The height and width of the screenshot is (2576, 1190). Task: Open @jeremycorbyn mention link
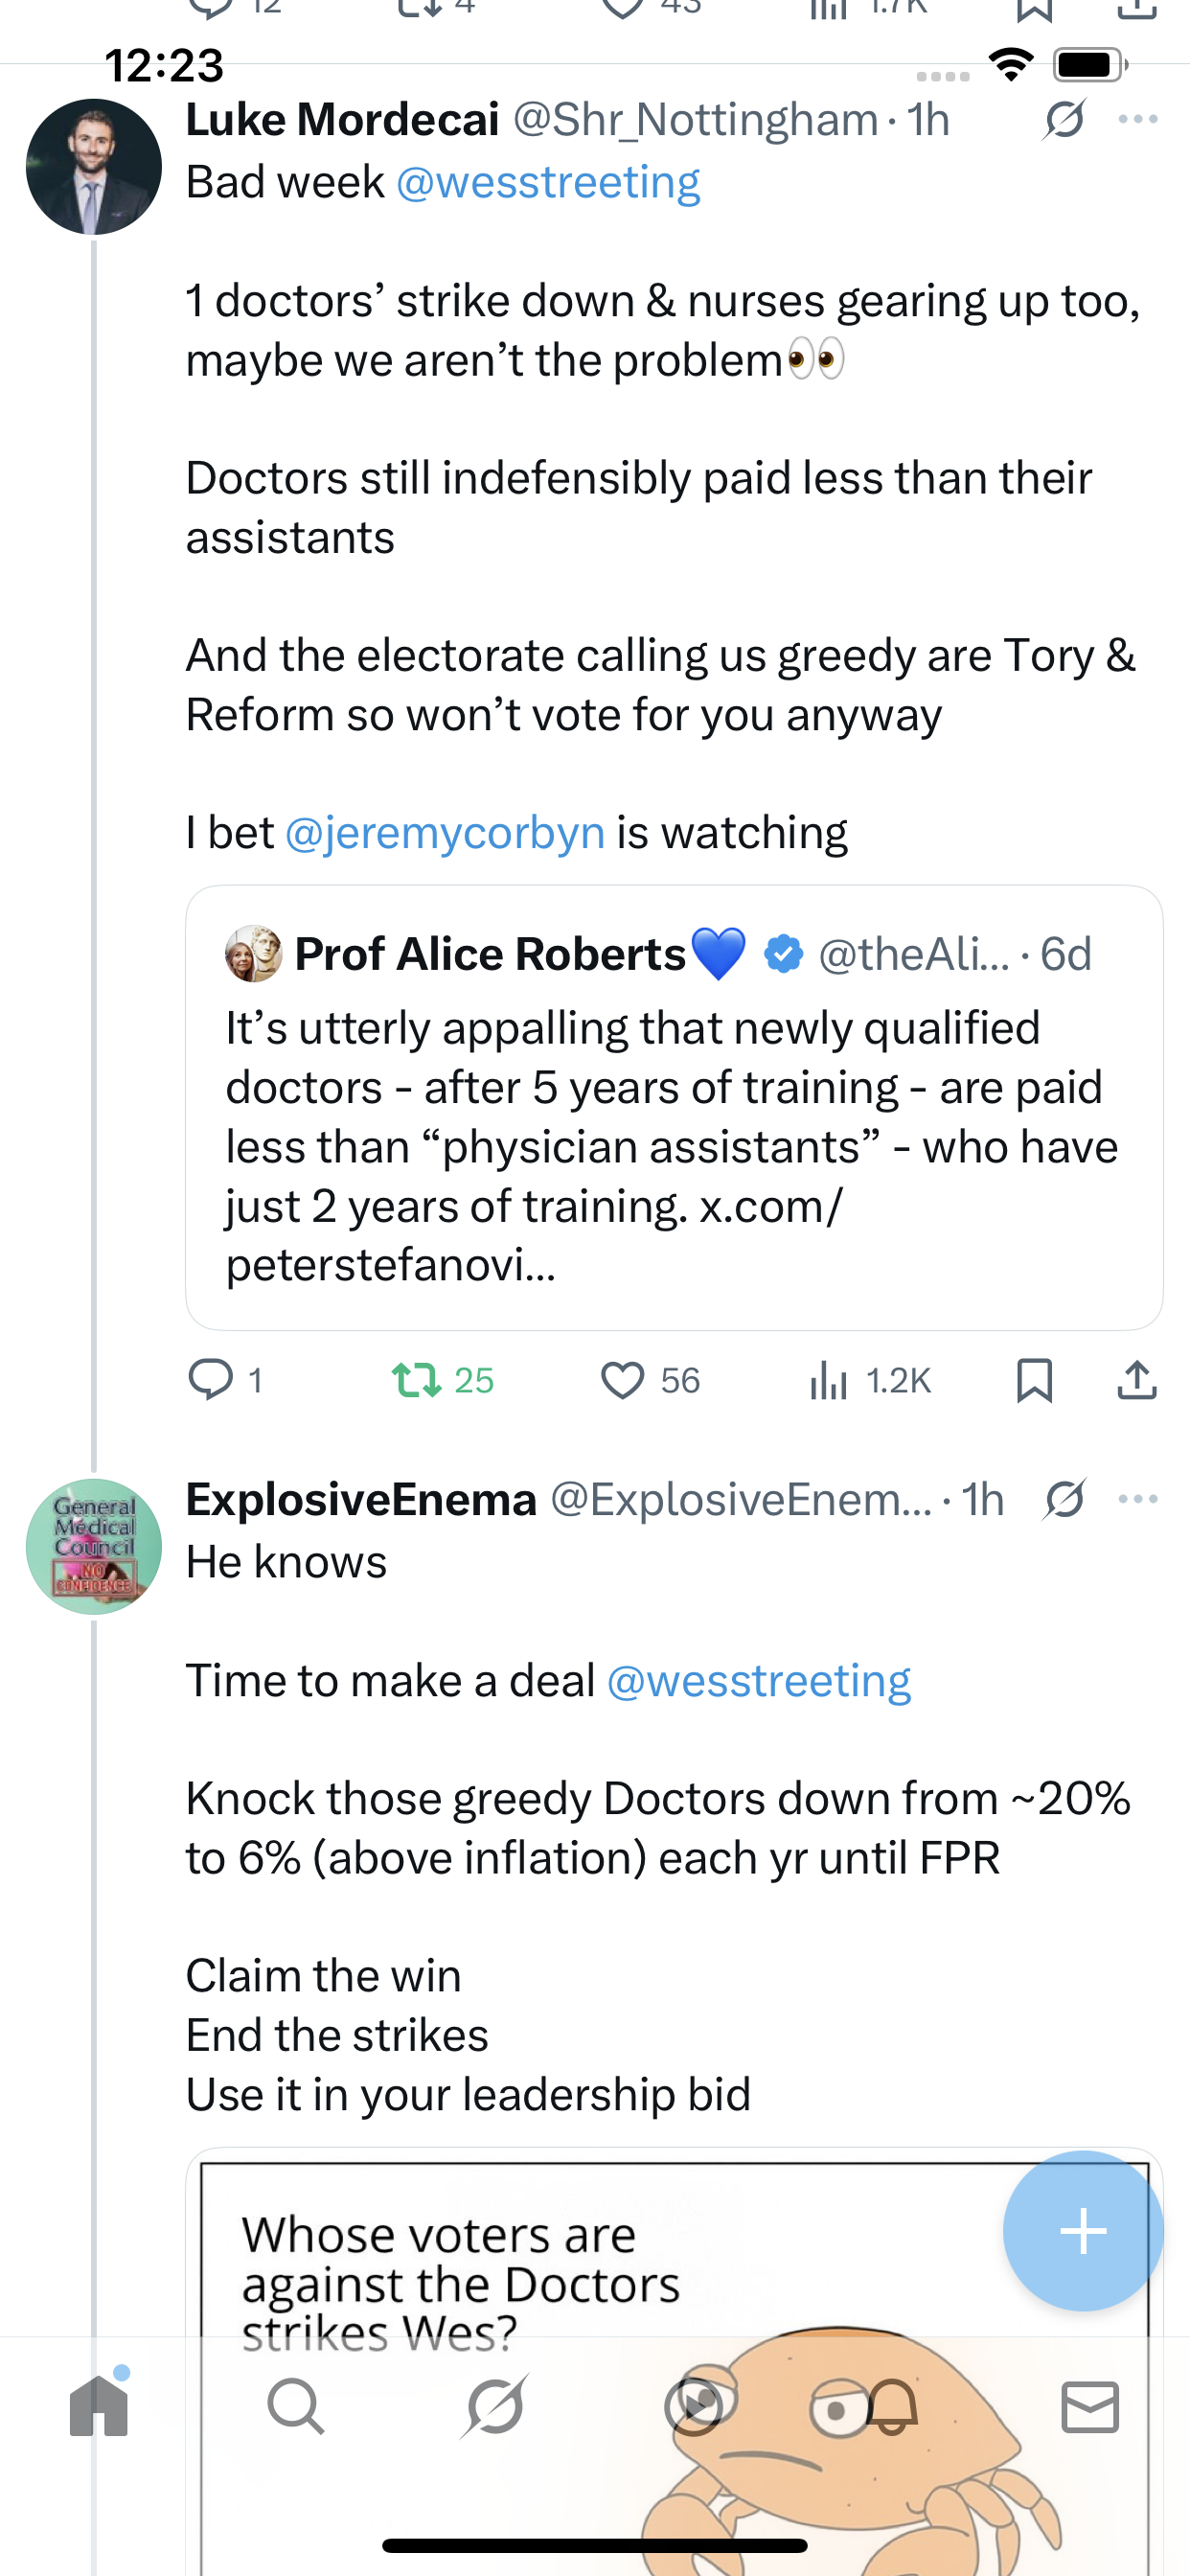(445, 832)
